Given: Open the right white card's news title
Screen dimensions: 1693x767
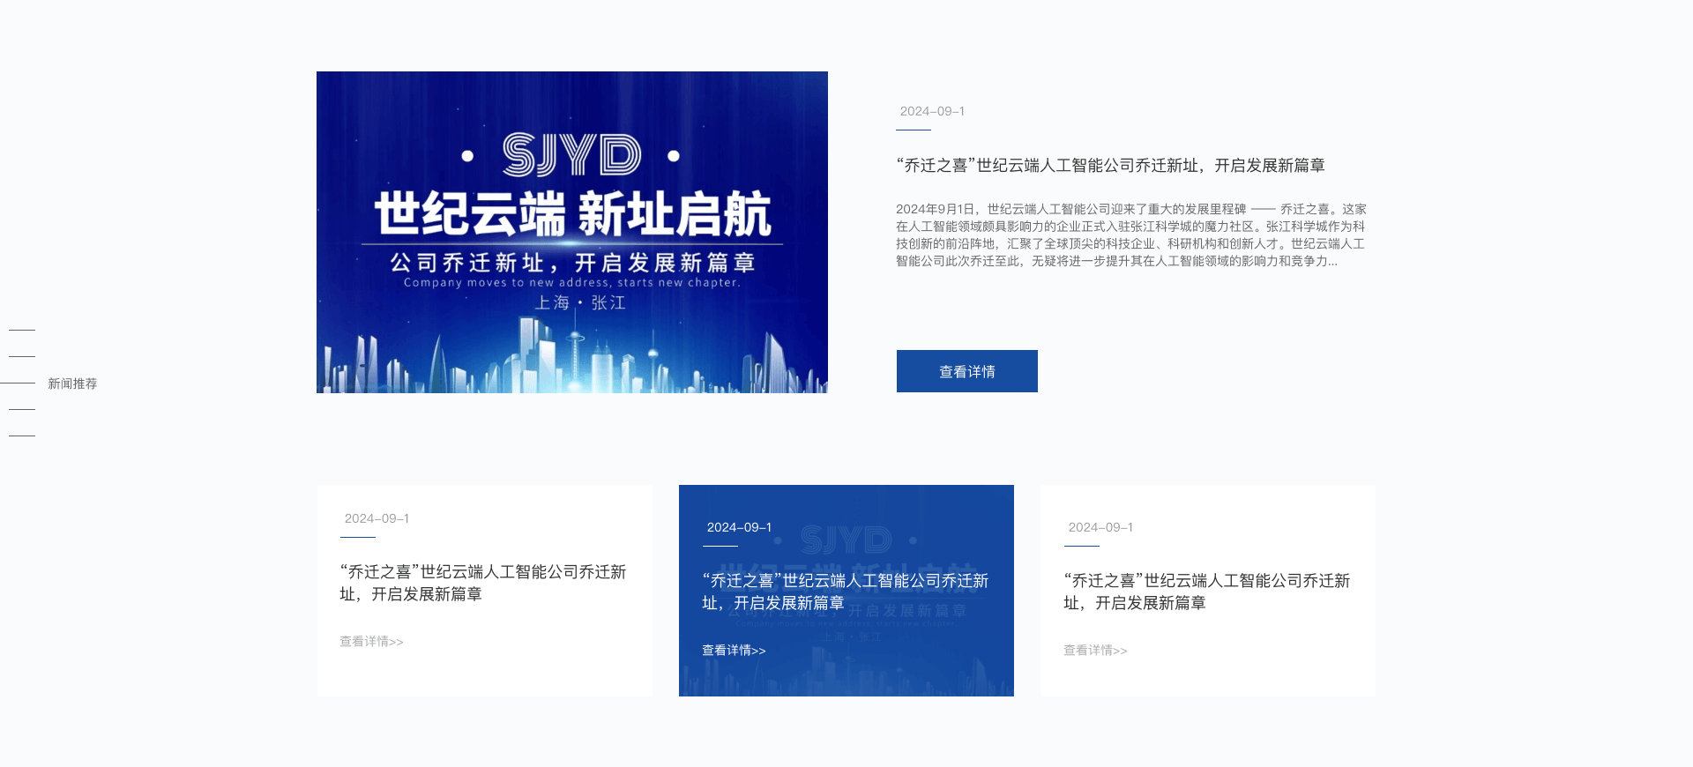Looking at the screenshot, I should [1206, 592].
